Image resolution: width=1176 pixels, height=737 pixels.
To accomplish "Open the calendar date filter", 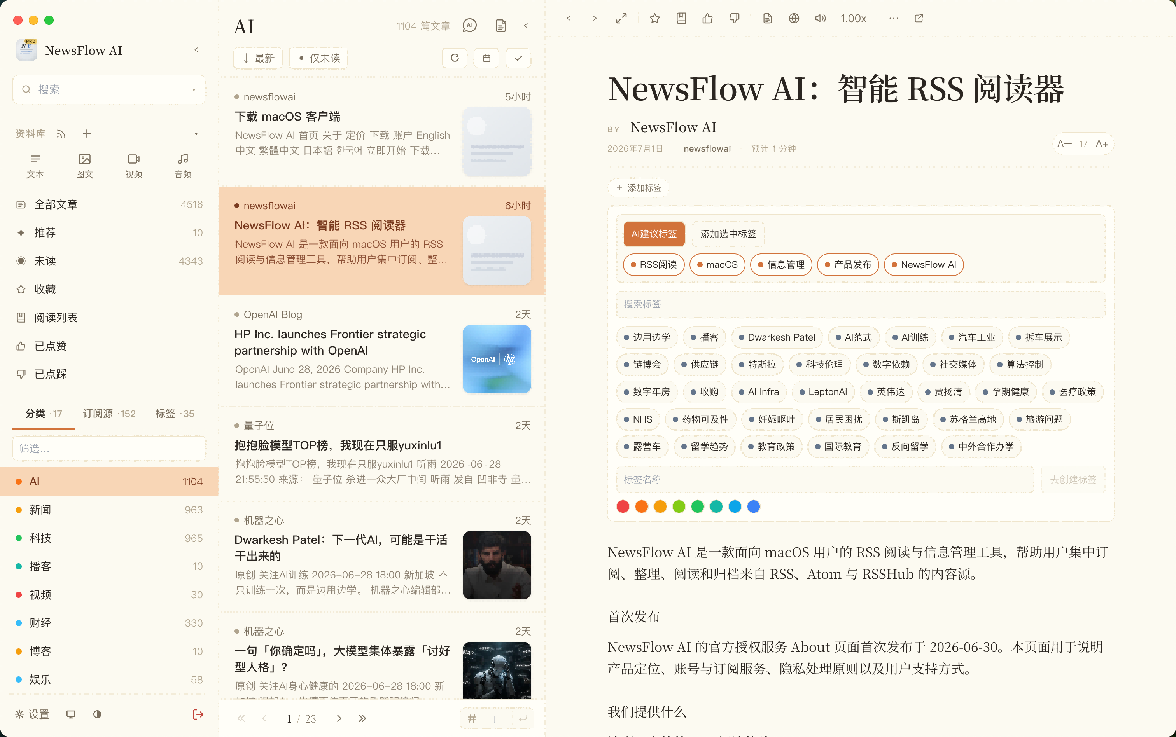I will [x=486, y=58].
